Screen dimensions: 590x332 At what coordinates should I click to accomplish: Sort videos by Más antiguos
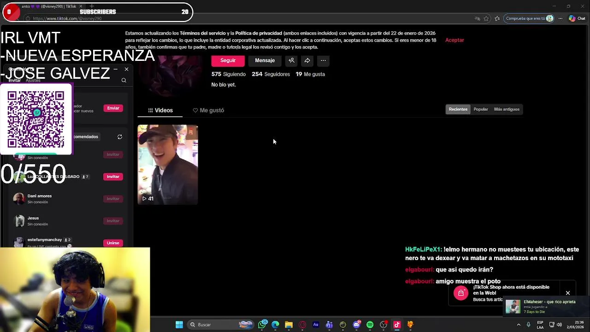pos(507,109)
